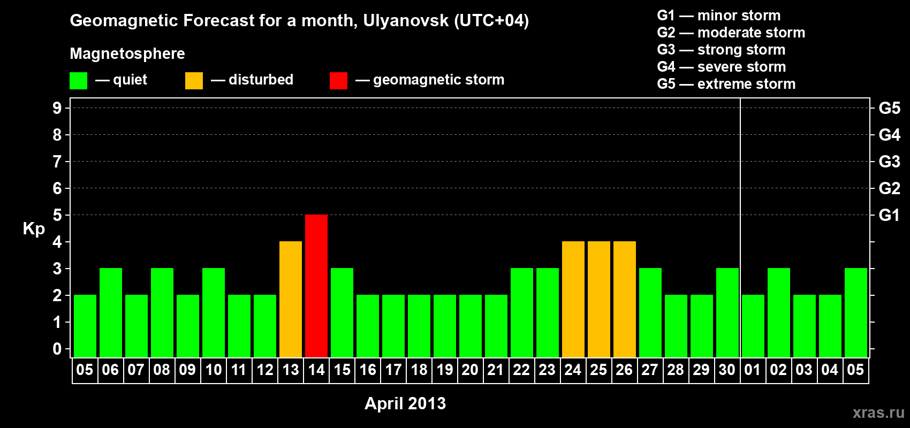The height and width of the screenshot is (428, 910).
Task: Click the 'G3 — strong storm' legend line
Action: (x=722, y=50)
